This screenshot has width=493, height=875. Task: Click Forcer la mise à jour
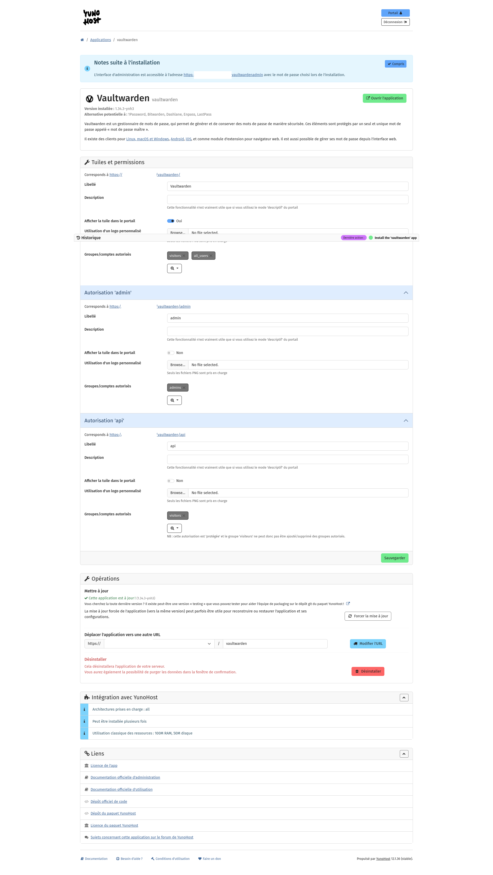[368, 616]
